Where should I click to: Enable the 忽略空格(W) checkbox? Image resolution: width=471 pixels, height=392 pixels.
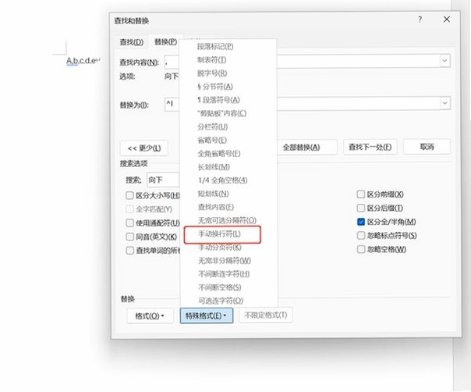click(361, 249)
